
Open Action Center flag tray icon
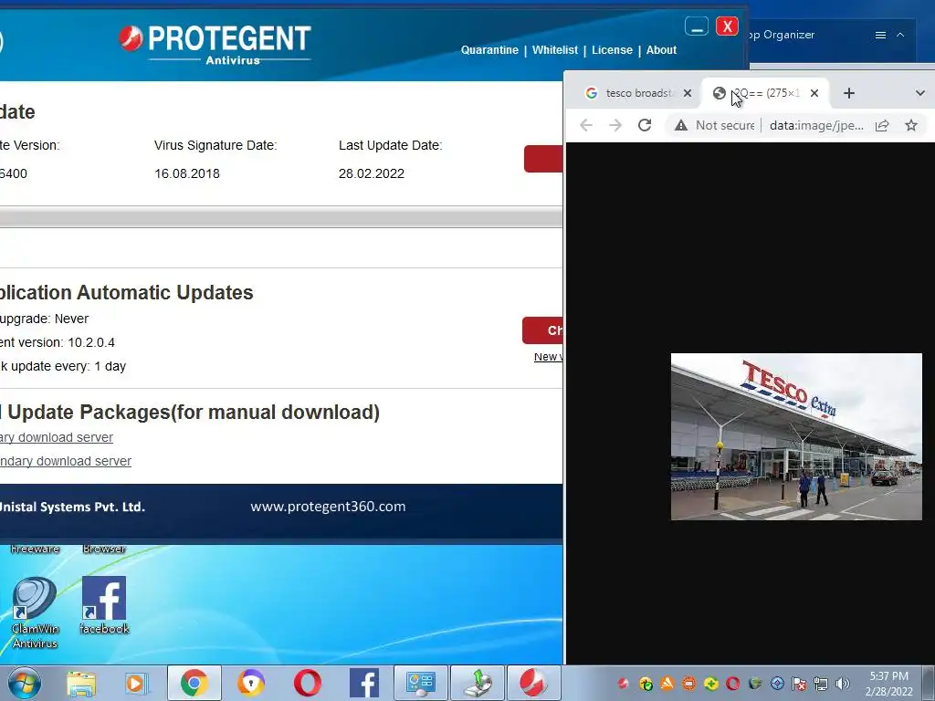pyautogui.click(x=799, y=684)
